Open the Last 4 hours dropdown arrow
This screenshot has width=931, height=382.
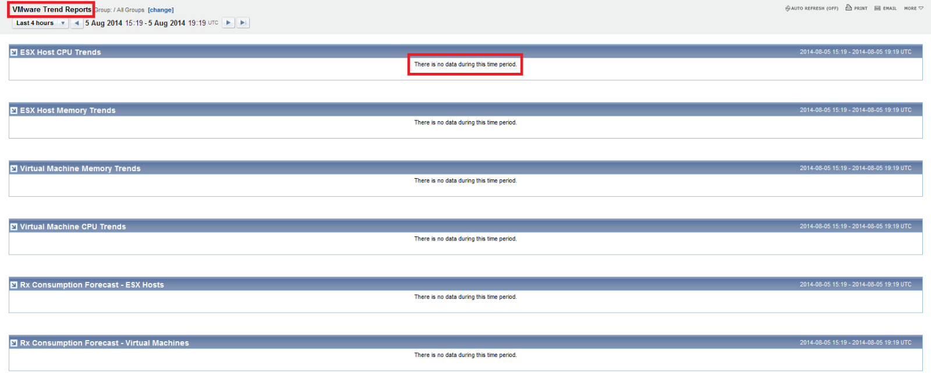pos(63,23)
